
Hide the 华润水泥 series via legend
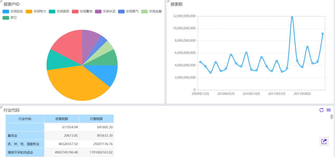pyautogui.click(x=105, y=12)
